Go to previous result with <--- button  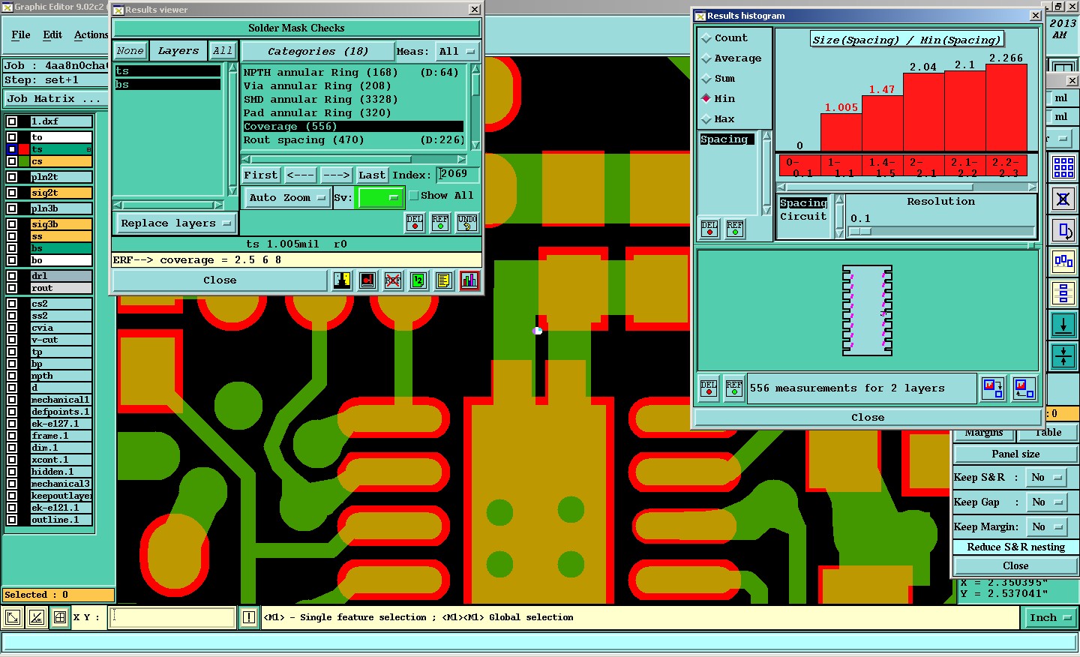(x=300, y=175)
